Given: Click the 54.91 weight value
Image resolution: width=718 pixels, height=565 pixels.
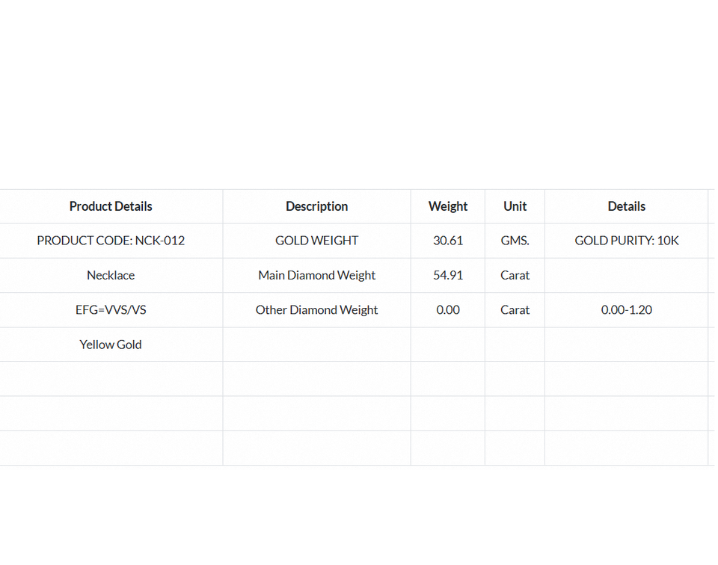Looking at the screenshot, I should coord(448,275).
